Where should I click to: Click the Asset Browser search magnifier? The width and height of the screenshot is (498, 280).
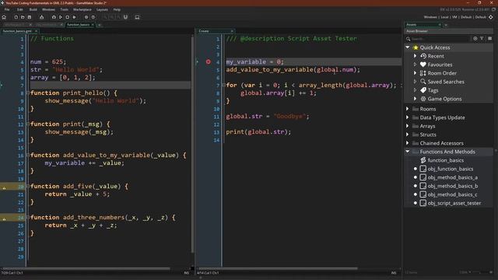[408, 39]
